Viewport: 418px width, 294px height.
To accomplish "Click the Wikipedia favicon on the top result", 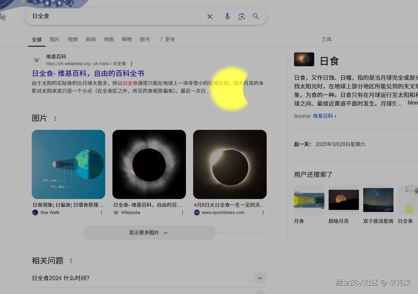I will (37, 60).
